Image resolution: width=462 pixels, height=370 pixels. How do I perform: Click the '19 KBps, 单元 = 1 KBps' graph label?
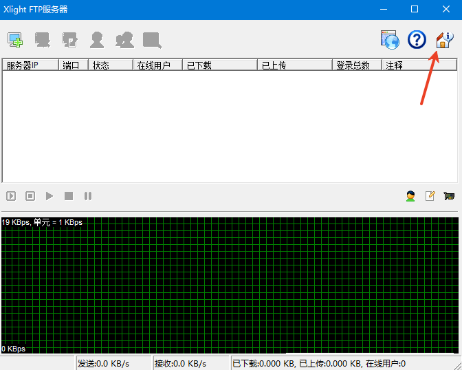coord(42,222)
